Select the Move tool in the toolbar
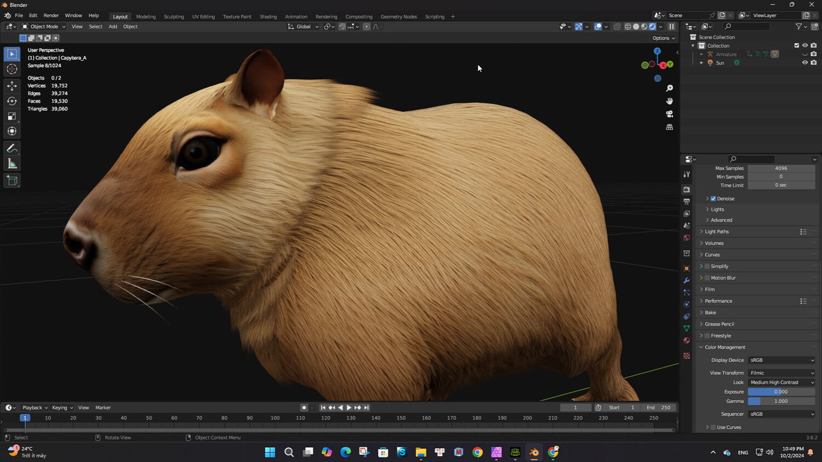The width and height of the screenshot is (822, 462). 12,86
